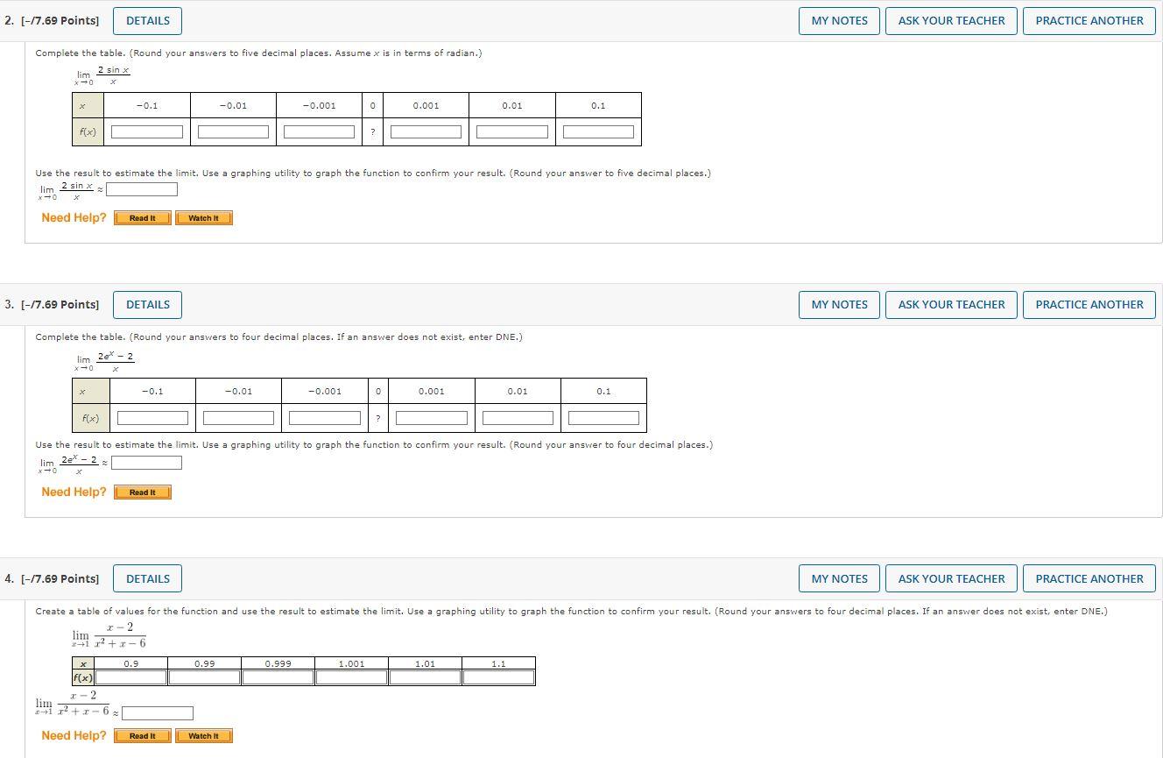Screen dimensions: 1163x758
Task: Select f(x) input for x=0.001 in question 3
Action: tap(431, 417)
